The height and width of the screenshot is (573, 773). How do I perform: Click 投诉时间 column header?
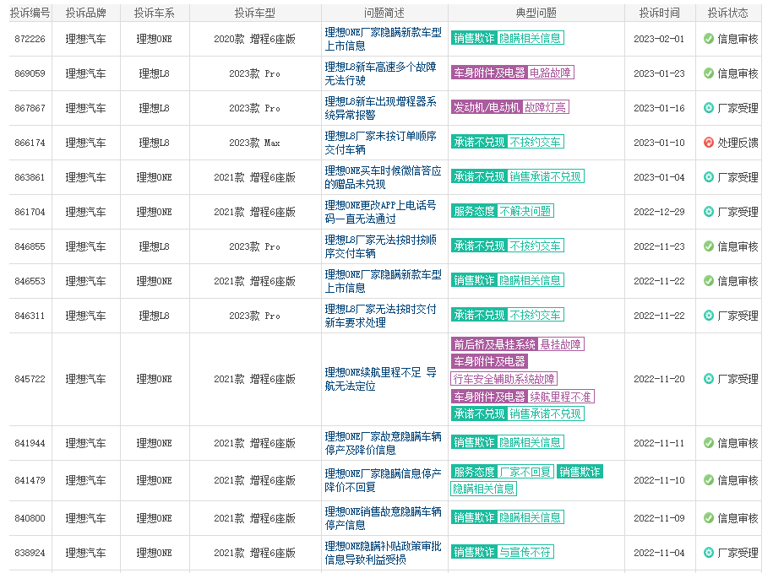point(659,14)
